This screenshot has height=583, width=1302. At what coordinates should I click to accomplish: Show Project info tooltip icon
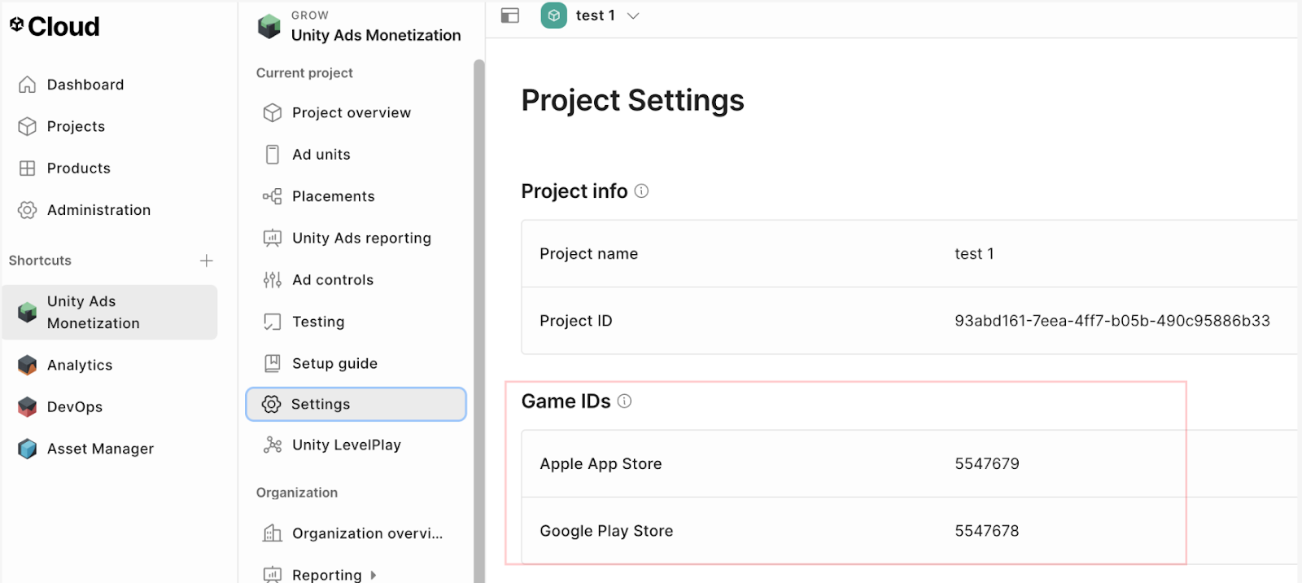(x=641, y=191)
